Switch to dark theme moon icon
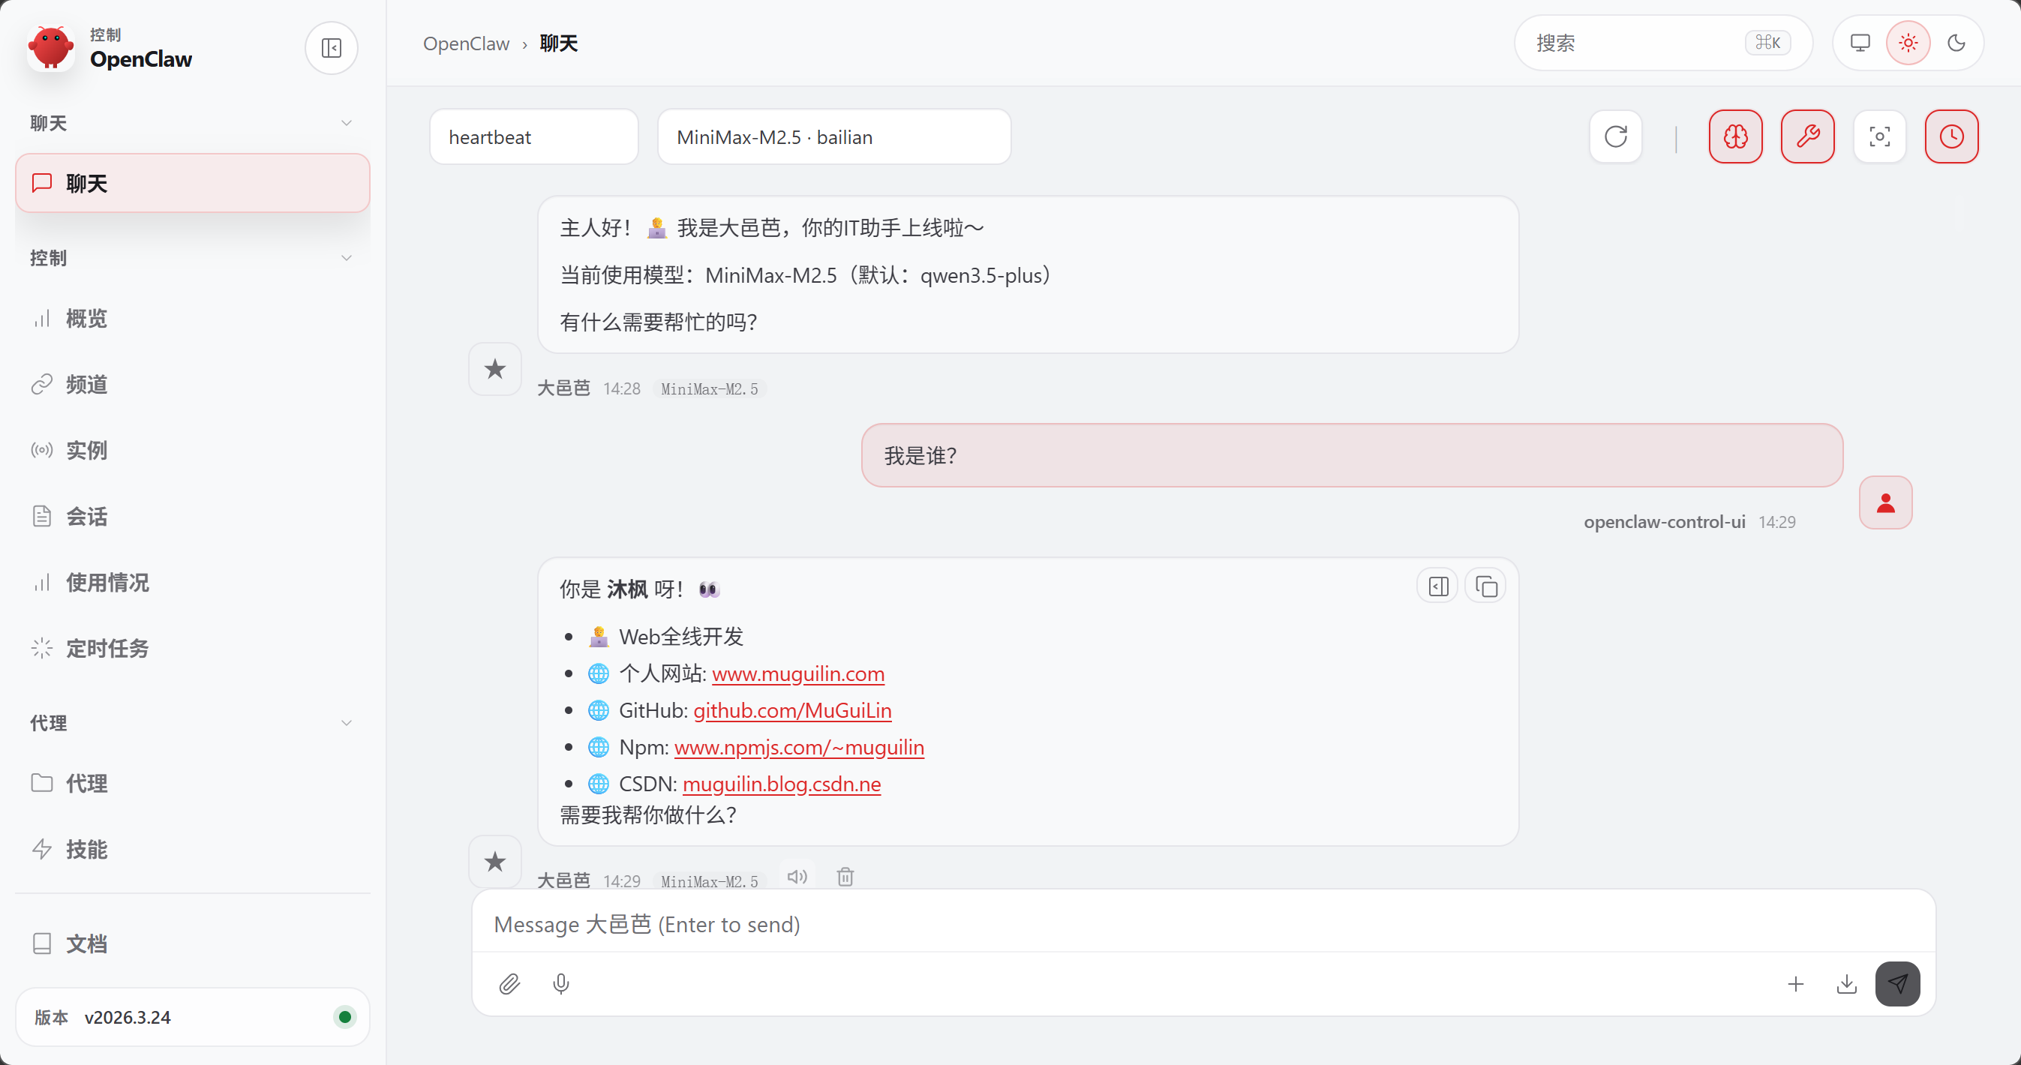 click(x=1956, y=43)
